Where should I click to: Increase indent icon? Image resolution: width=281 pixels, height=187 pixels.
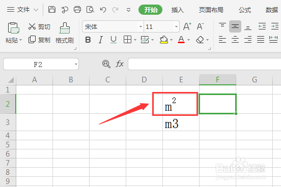[x=275, y=26]
